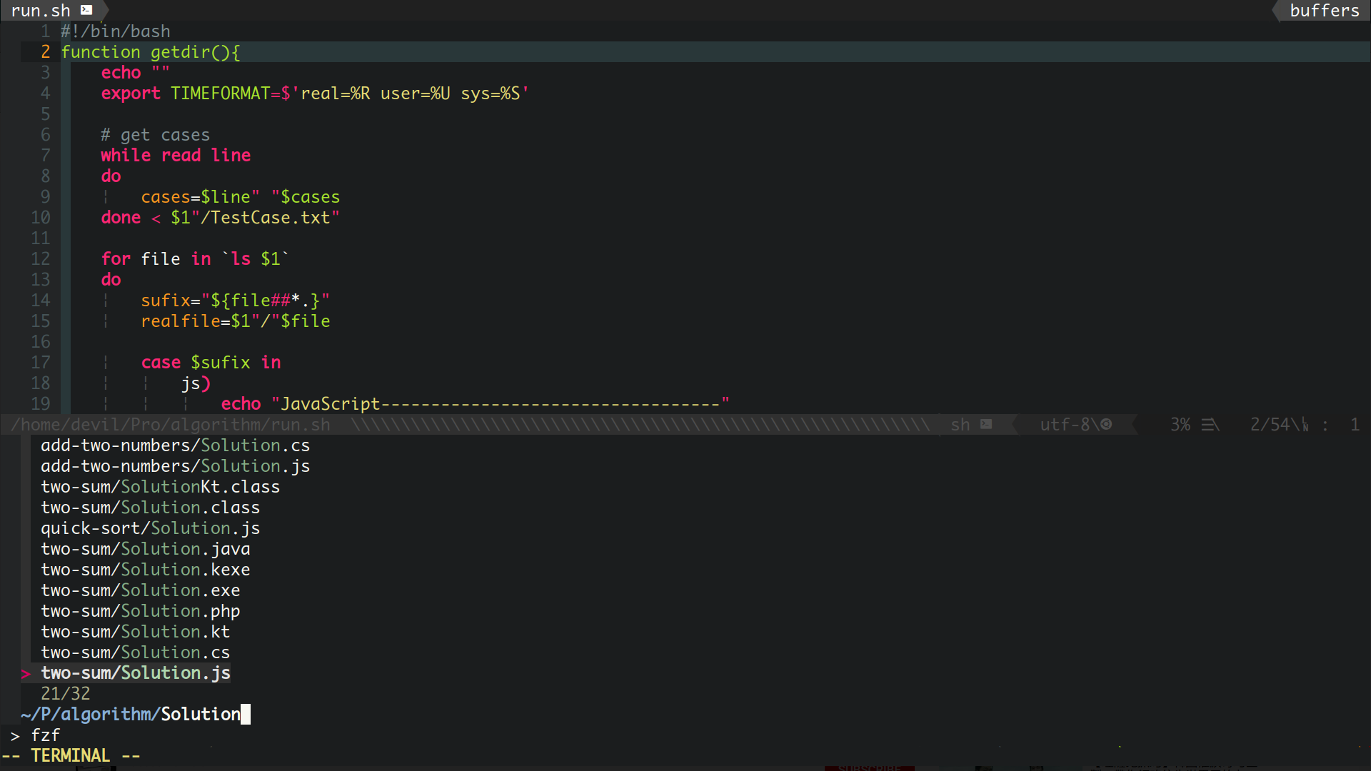Click the red fzf selection pointer arrow

[26, 673]
